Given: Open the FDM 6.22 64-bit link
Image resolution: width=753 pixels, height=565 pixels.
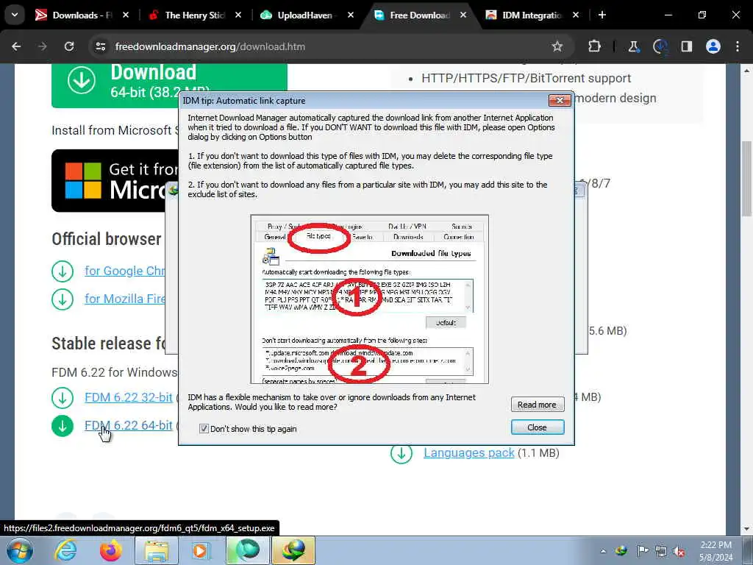Looking at the screenshot, I should (x=128, y=425).
